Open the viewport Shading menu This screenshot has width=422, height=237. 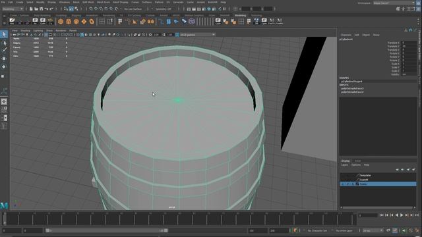[x=25, y=30]
